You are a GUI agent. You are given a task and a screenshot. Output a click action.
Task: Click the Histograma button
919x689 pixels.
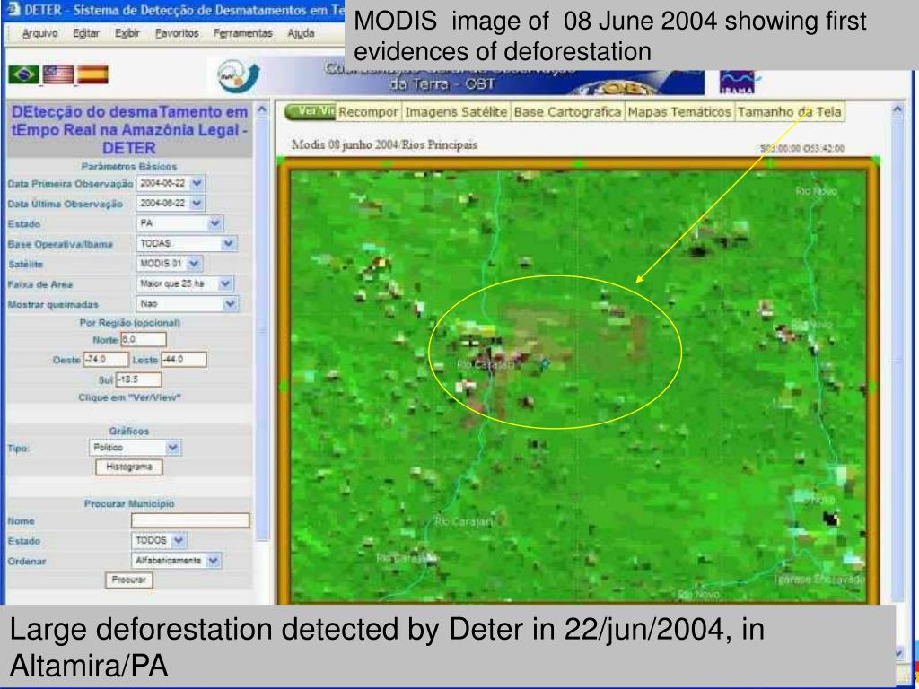coord(129,467)
